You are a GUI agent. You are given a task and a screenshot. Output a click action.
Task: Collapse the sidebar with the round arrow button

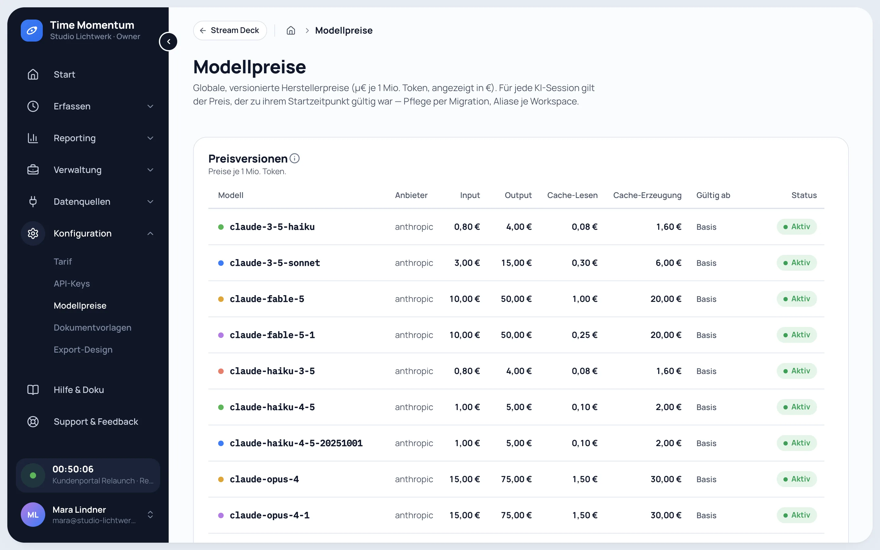(168, 42)
